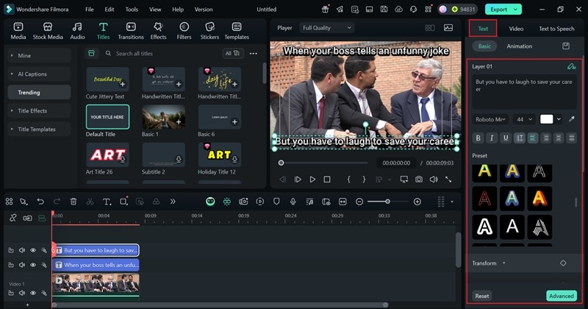Screen dimensions: 588x309
Task: Hide the Video 1 track
Action: [33, 293]
